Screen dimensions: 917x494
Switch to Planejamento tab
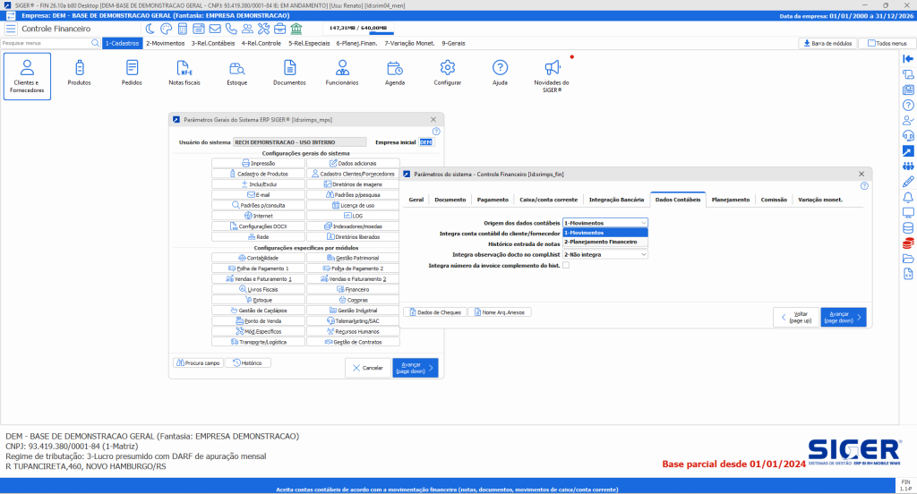[x=731, y=200]
